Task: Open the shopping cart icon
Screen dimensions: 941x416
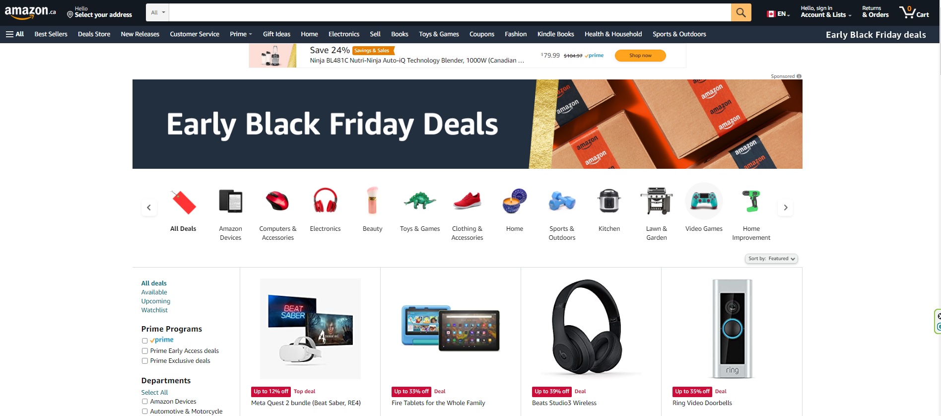Action: pyautogui.click(x=914, y=12)
